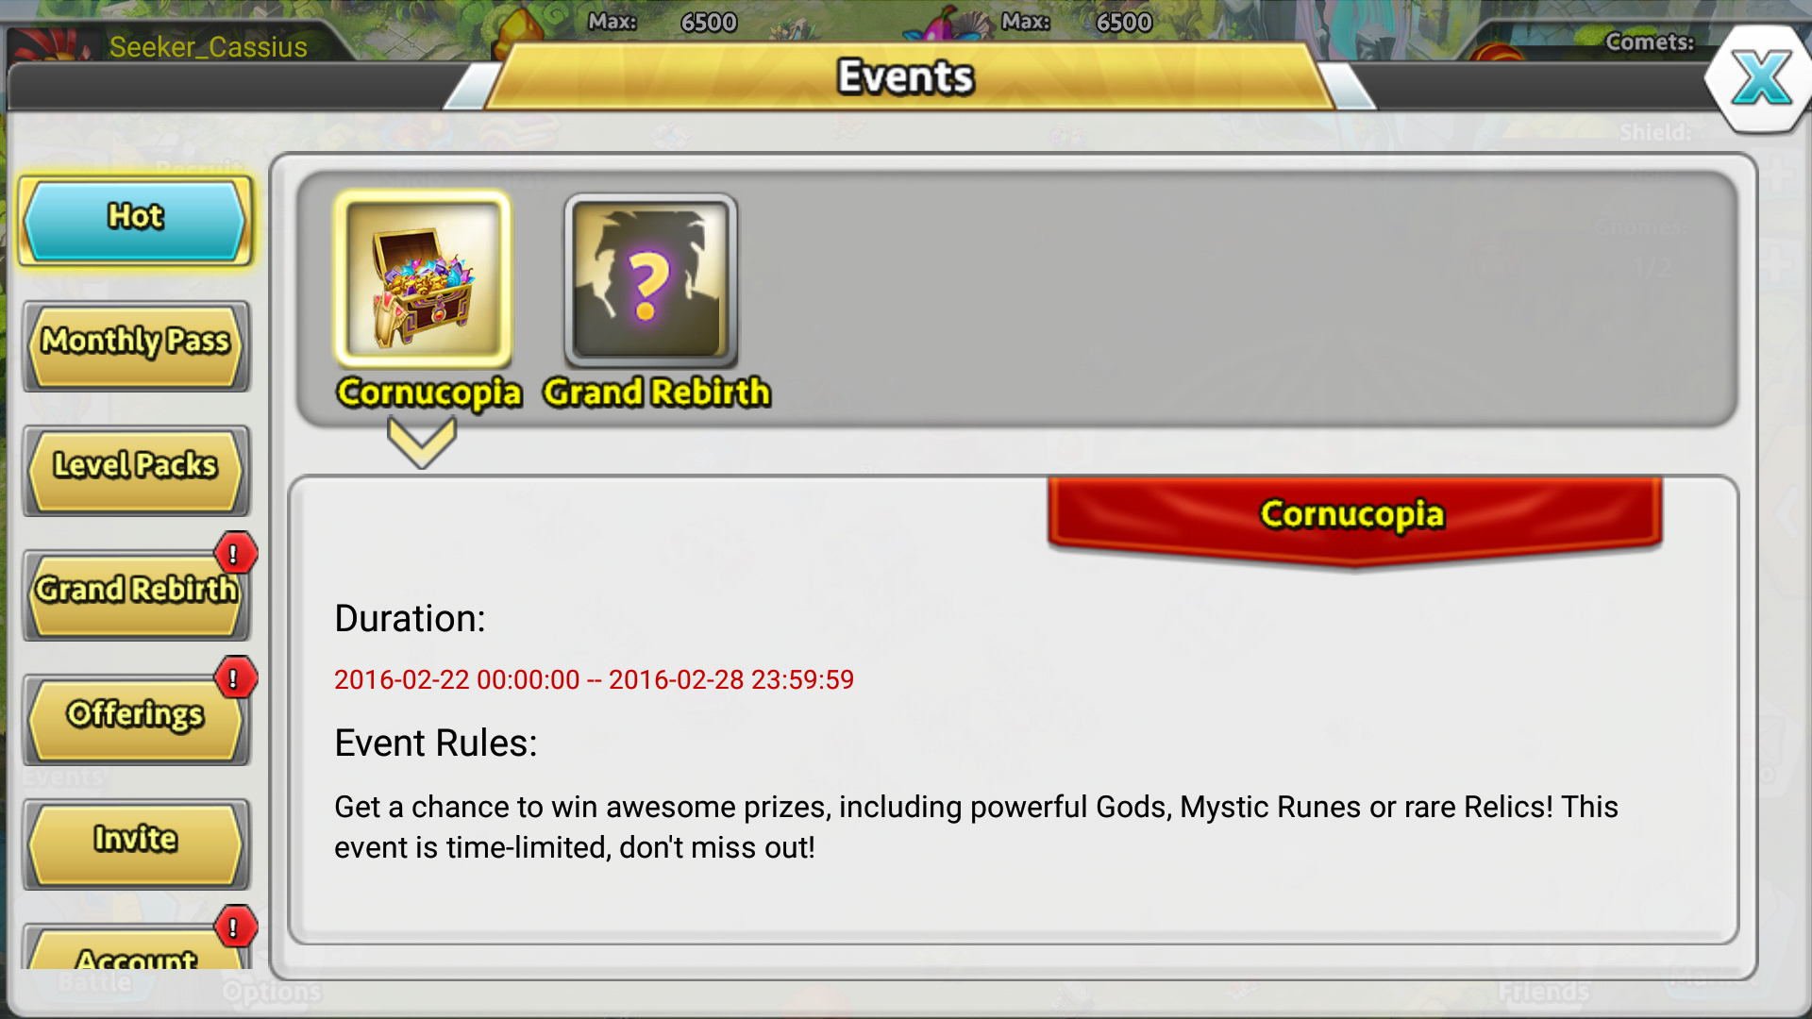Open the Monthly Pass tab

tap(136, 345)
